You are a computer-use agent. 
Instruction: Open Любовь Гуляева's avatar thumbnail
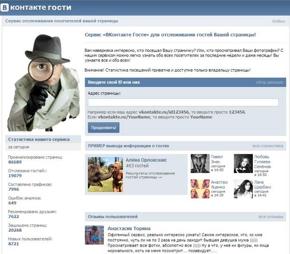tap(243, 163)
